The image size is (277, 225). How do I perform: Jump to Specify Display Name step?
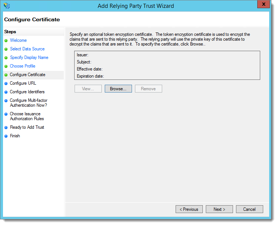click(x=29, y=57)
